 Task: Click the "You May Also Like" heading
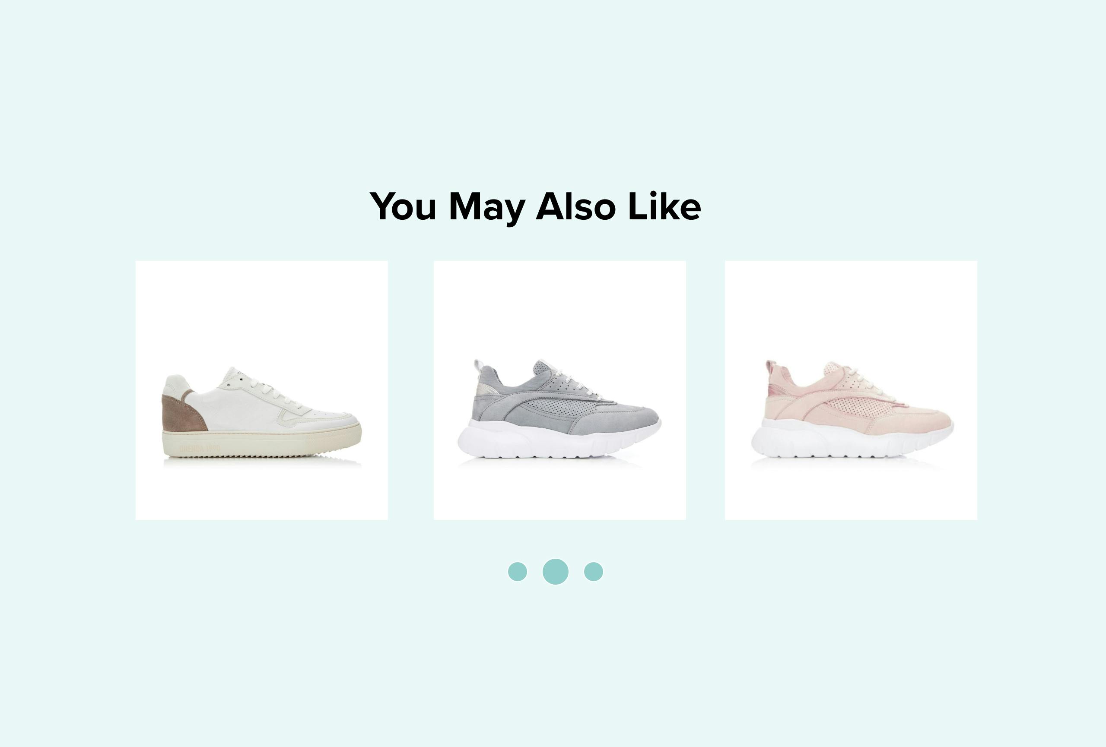(x=535, y=207)
